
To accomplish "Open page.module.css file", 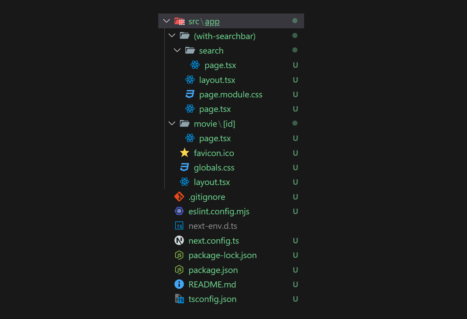I will tap(231, 94).
